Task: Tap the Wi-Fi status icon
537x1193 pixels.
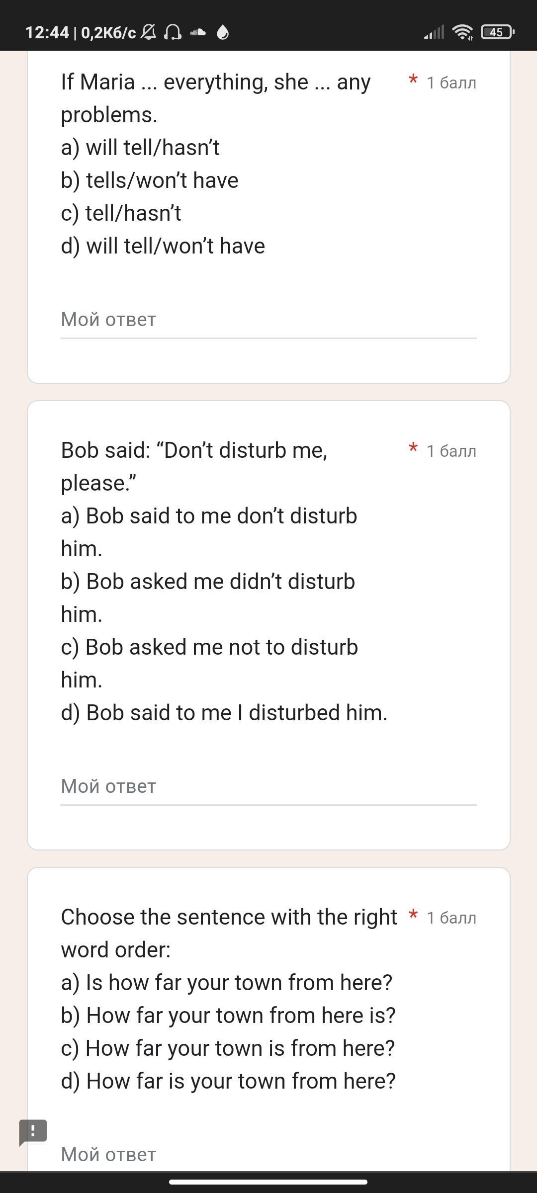Action: point(462,33)
